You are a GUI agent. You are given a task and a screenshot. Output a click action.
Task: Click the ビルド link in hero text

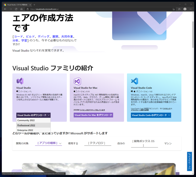(x=30, y=37)
